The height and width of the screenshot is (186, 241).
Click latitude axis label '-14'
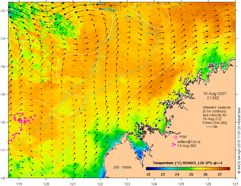tap(3, 66)
